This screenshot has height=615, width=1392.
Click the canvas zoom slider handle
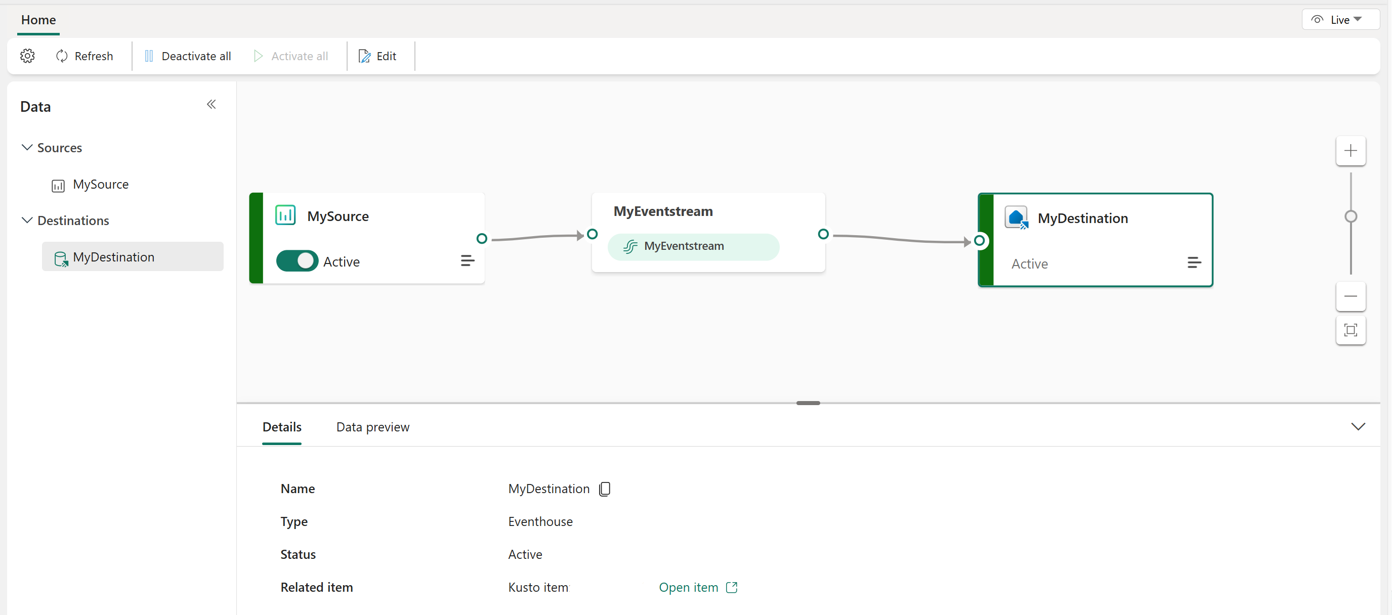(x=1351, y=216)
